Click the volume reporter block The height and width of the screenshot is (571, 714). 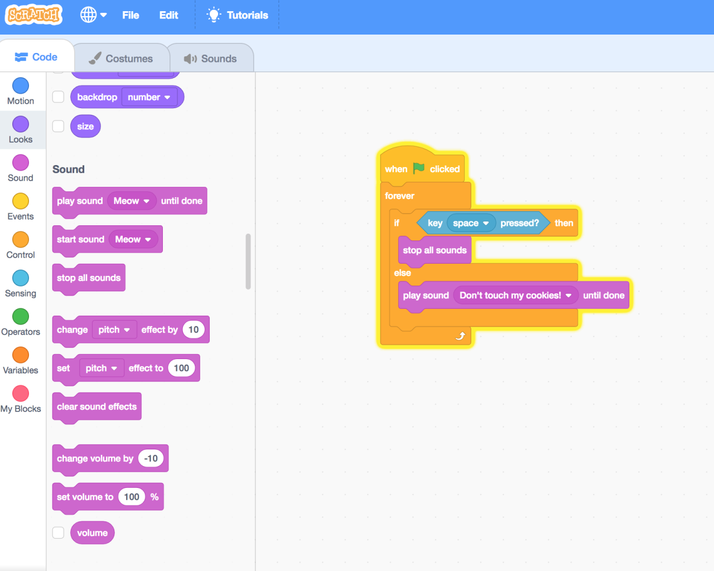[x=93, y=533]
